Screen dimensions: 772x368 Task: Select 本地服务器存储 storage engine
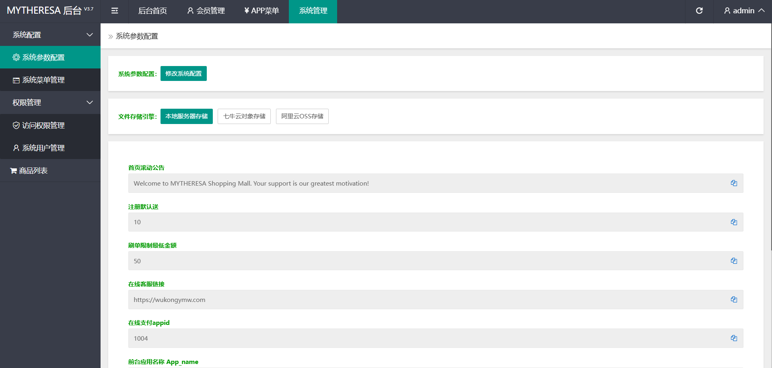[x=186, y=116]
